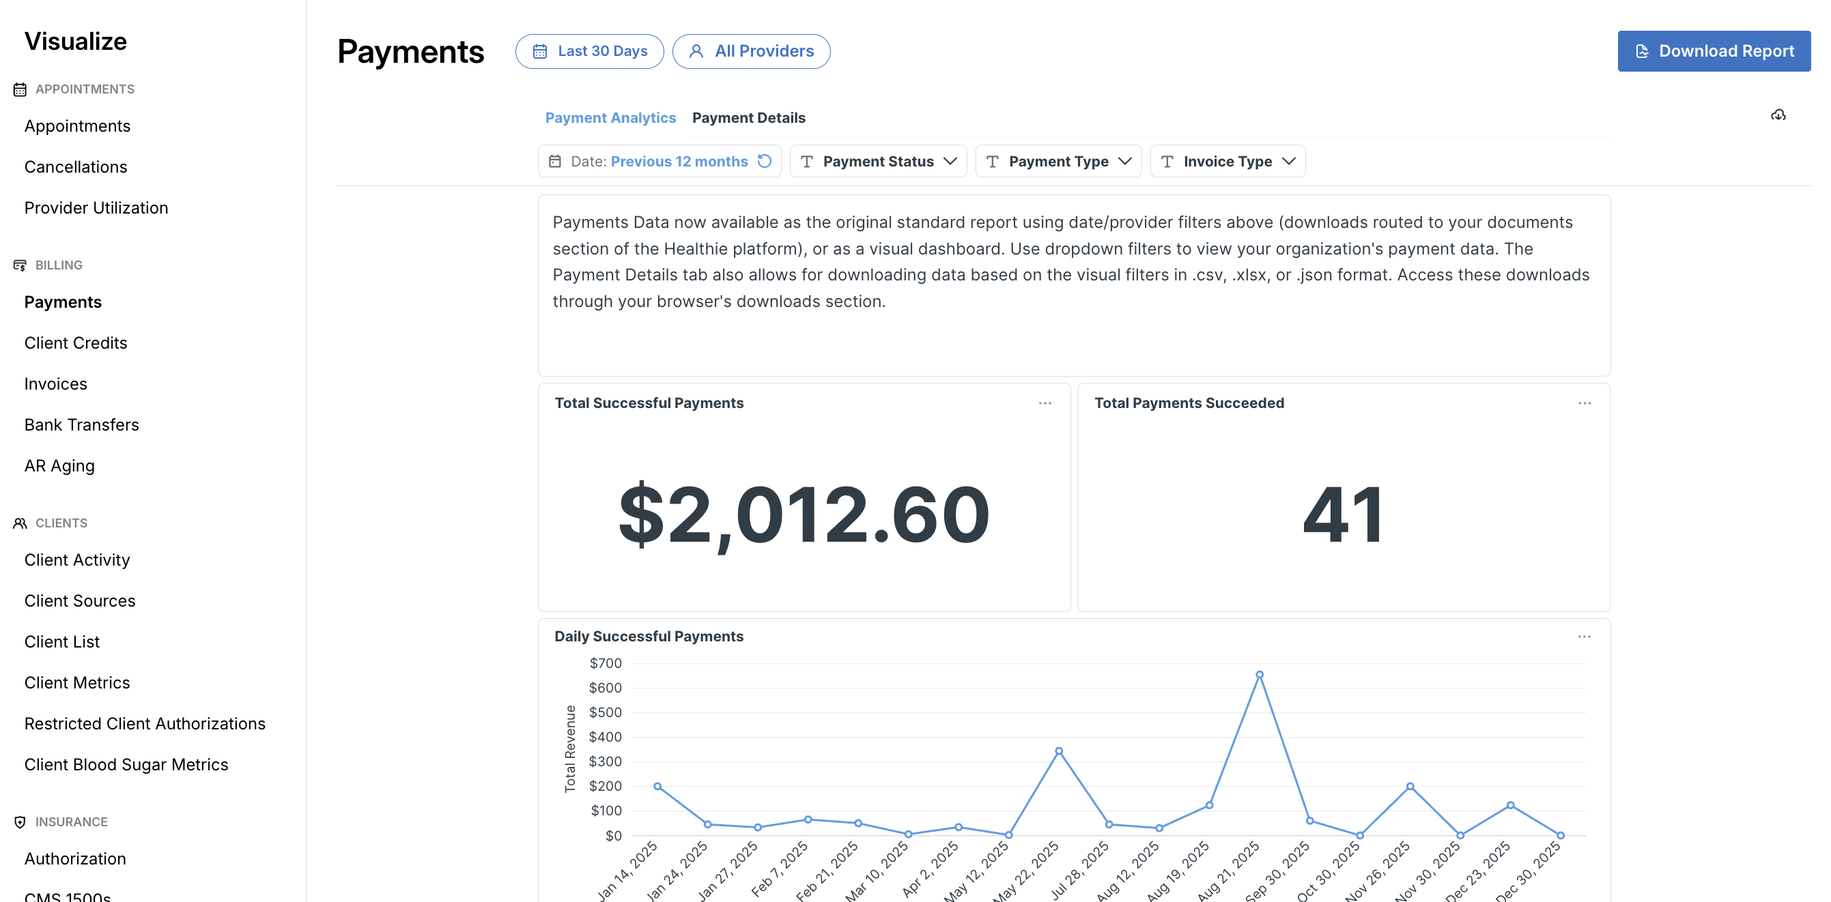Open Daily Successful Payments ellipsis menu
Image resolution: width=1831 pixels, height=902 pixels.
1584,637
